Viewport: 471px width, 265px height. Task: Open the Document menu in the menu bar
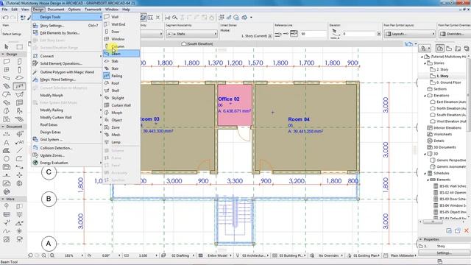[x=56, y=10]
